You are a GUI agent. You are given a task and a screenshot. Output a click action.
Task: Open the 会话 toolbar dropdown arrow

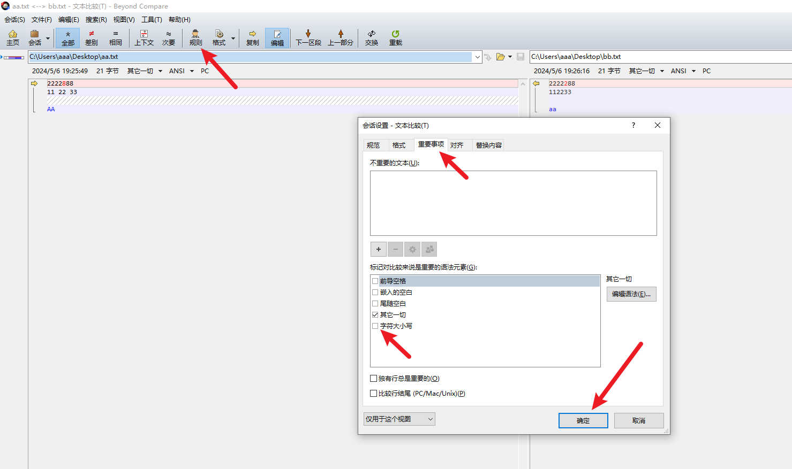[48, 39]
